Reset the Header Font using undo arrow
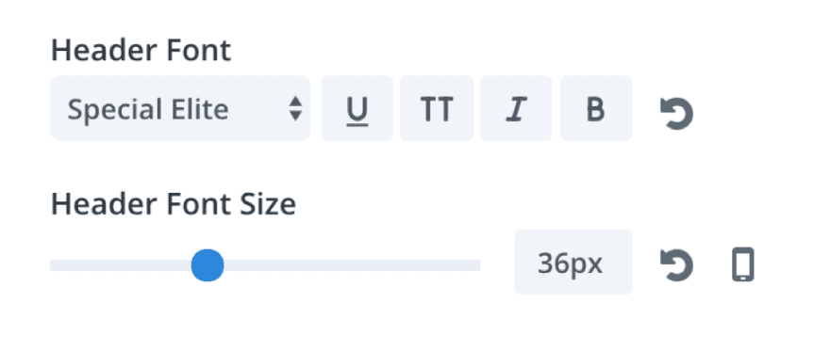The width and height of the screenshot is (830, 351). [676, 113]
